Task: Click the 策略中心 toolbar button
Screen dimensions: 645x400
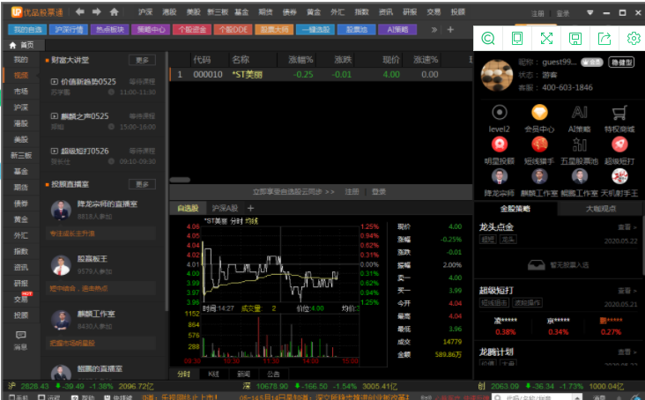Action: (x=151, y=29)
